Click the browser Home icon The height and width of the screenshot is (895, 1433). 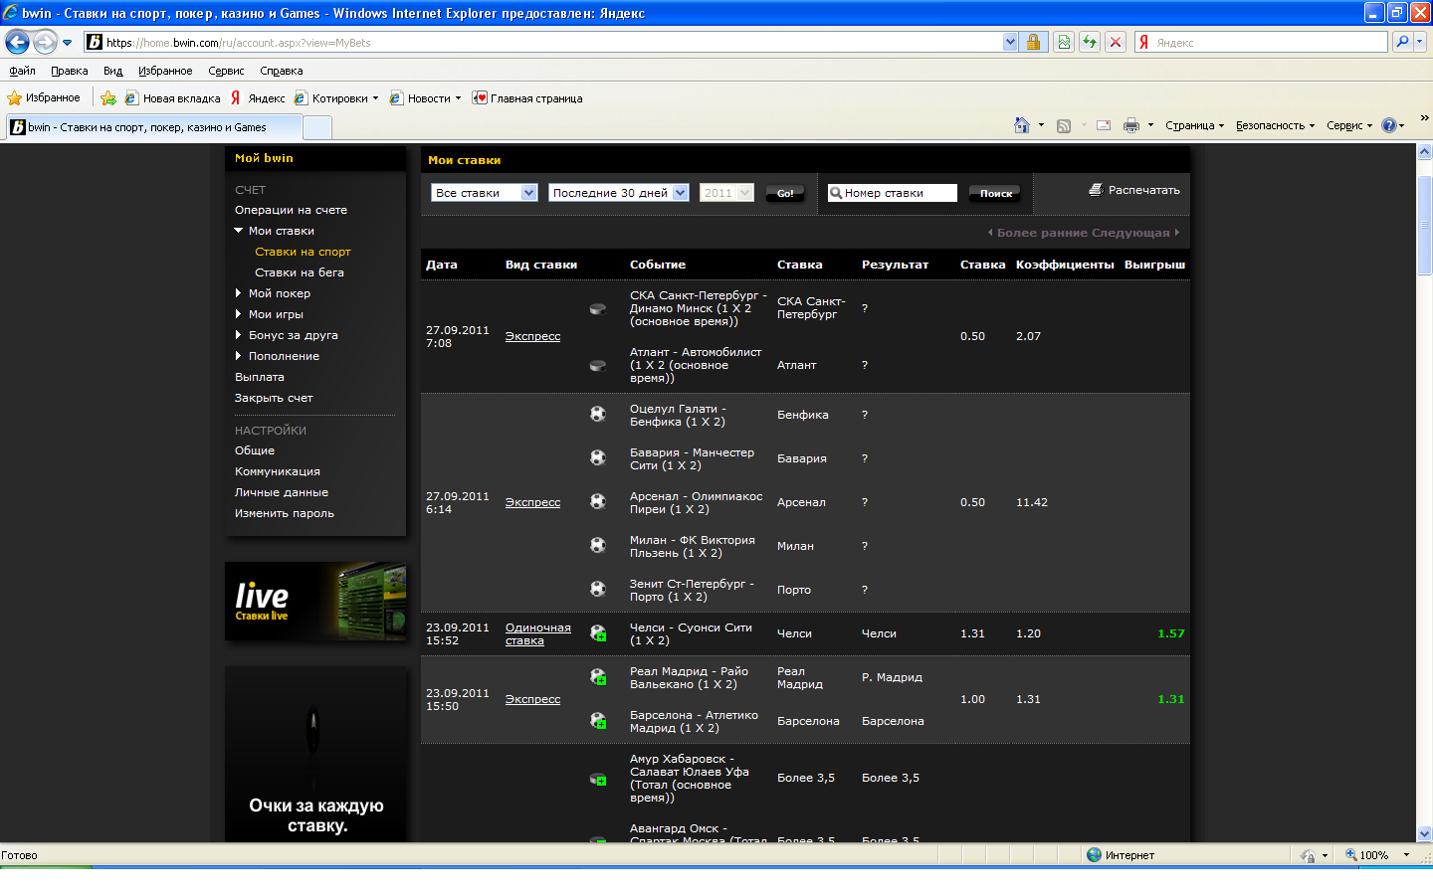click(x=1021, y=125)
